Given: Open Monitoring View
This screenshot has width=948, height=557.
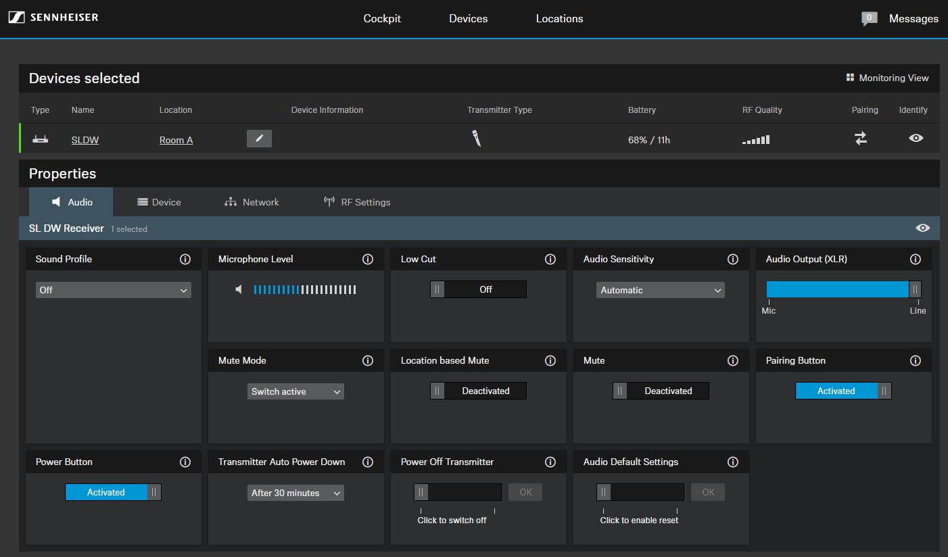Looking at the screenshot, I should (887, 78).
